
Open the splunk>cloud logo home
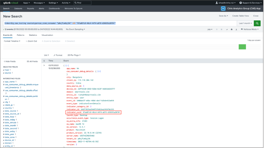pyautogui.click(x=10, y=3)
